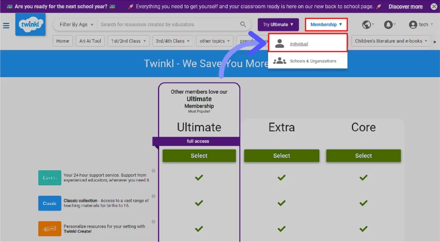440x242 pixels.
Task: Click the Schools & Organizations group icon
Action: pos(279,61)
